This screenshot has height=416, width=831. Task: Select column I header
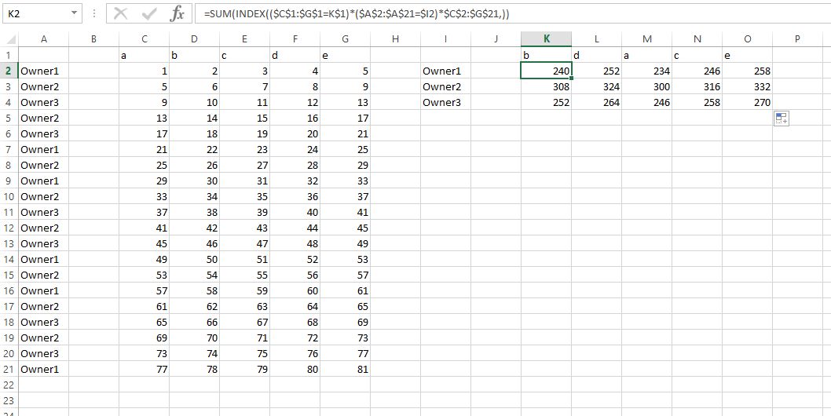click(445, 38)
